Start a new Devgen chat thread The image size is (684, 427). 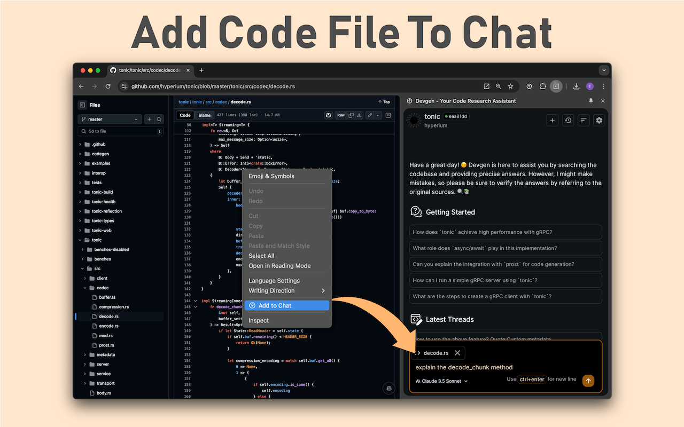pyautogui.click(x=553, y=121)
